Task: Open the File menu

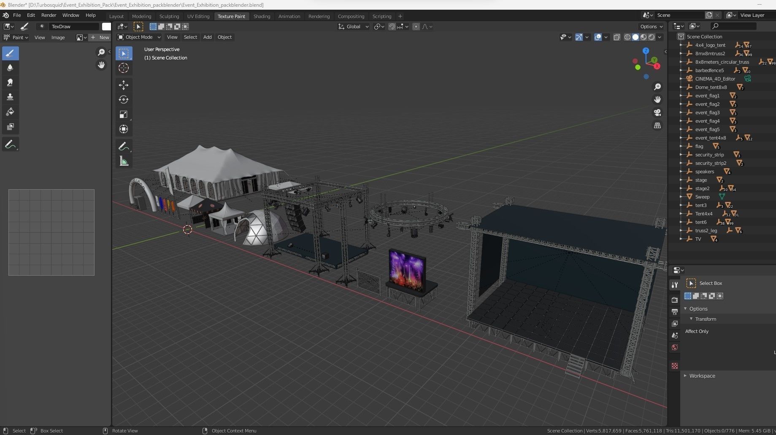Action: (x=17, y=15)
